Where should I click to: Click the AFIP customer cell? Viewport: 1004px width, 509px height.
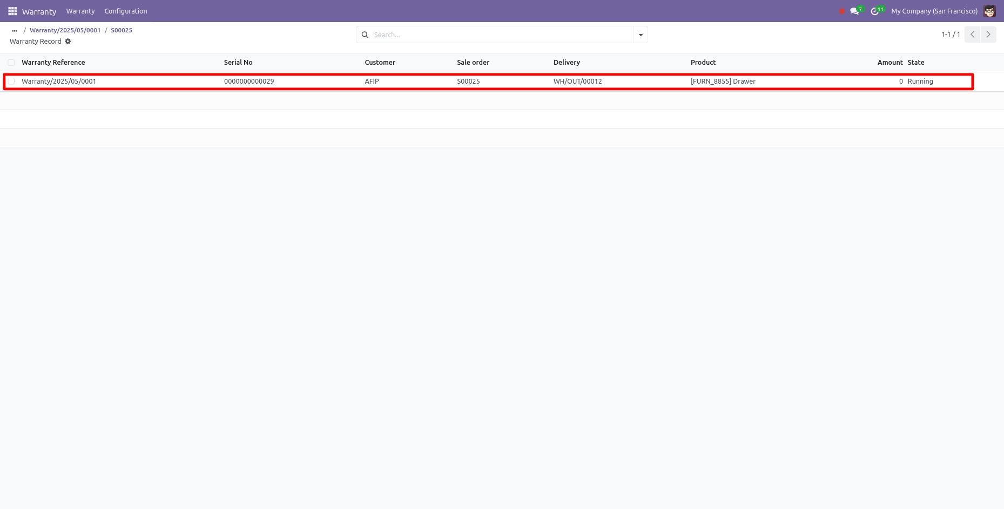coord(372,82)
